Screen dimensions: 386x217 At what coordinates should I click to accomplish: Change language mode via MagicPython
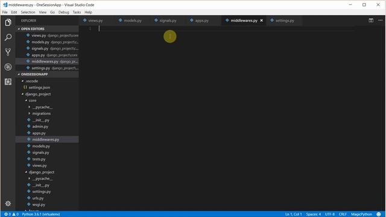pyautogui.click(x=361, y=215)
